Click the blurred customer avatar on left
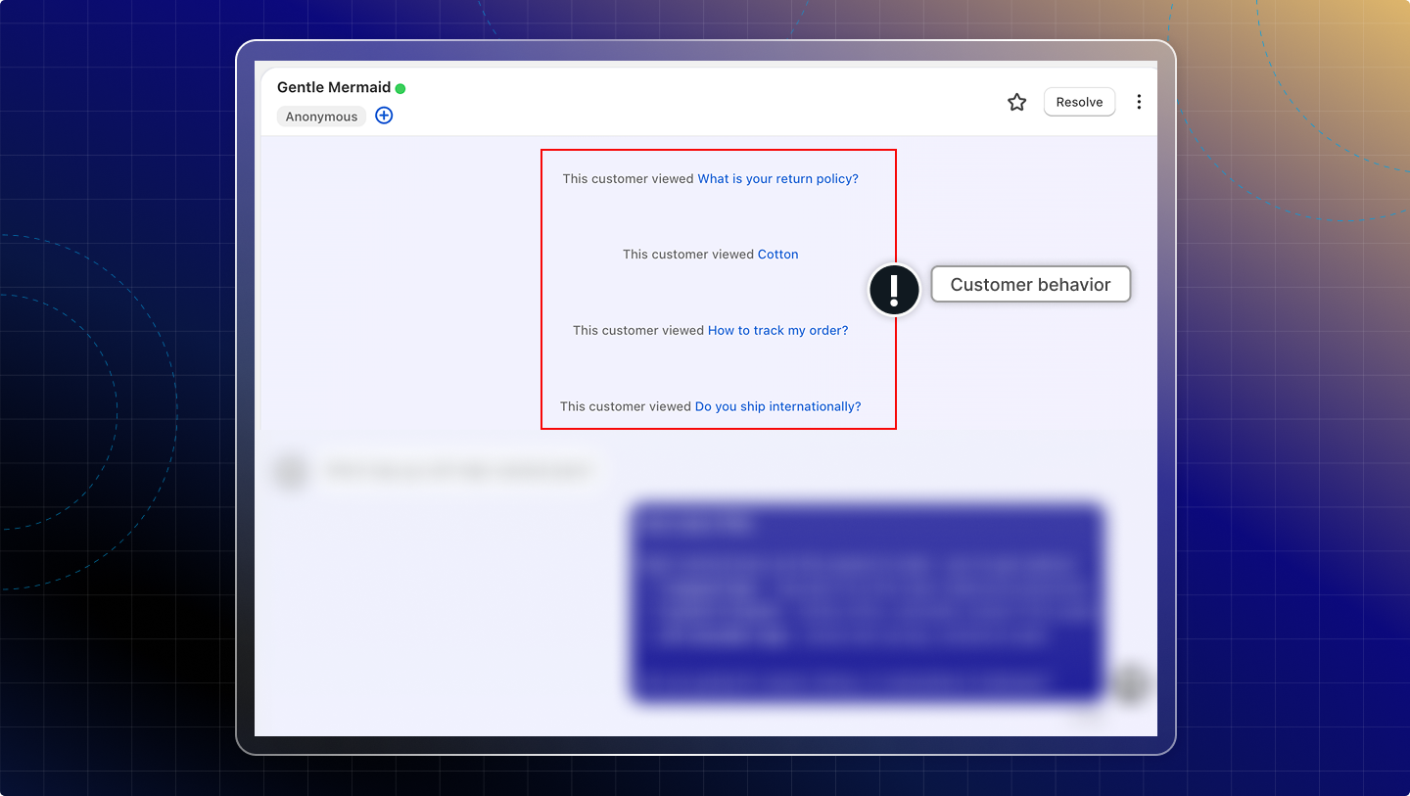 (290, 471)
